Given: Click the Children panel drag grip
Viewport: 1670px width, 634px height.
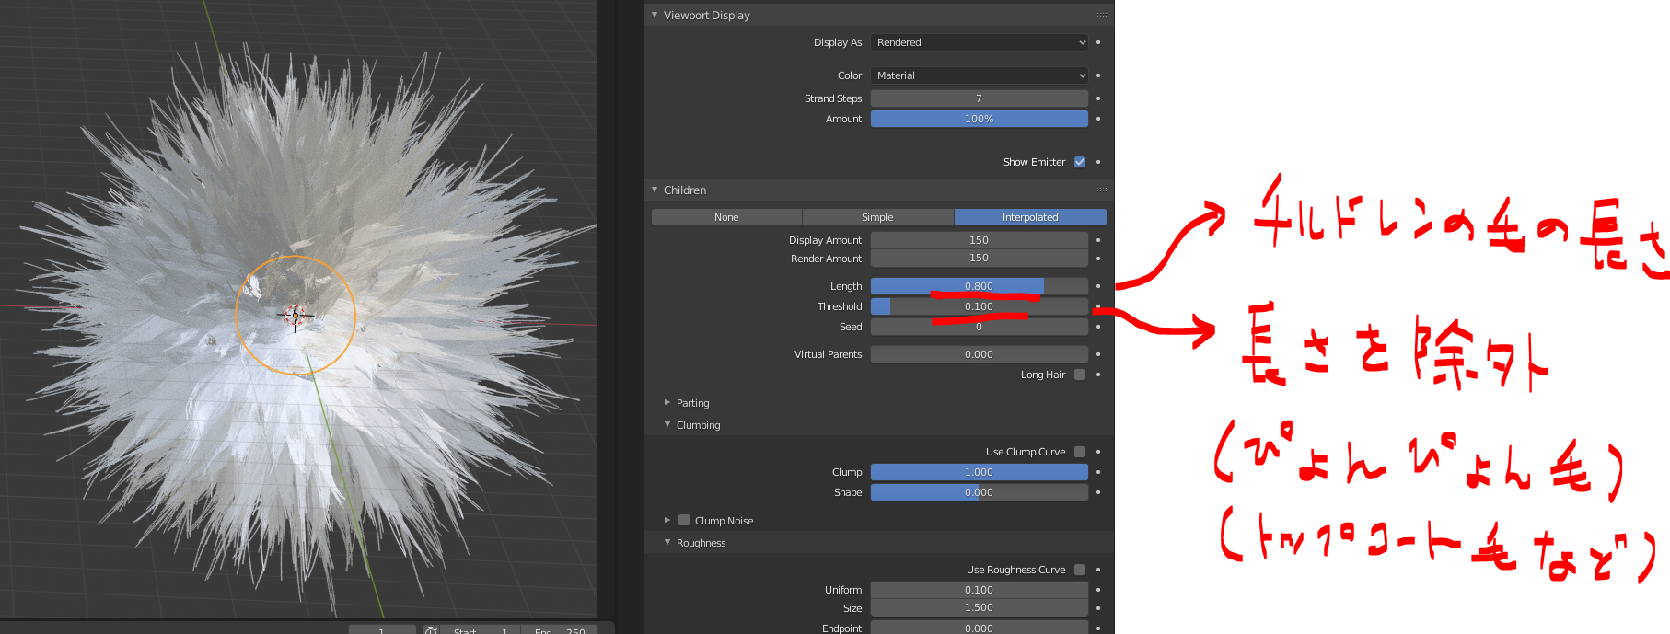Looking at the screenshot, I should 1101,190.
